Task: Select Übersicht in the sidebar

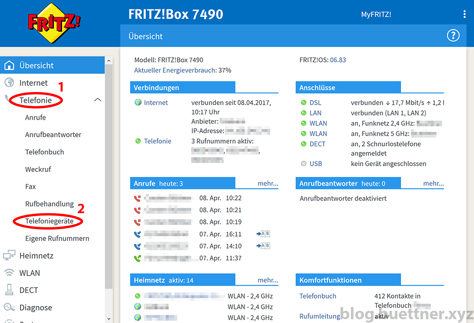Action: pos(52,65)
